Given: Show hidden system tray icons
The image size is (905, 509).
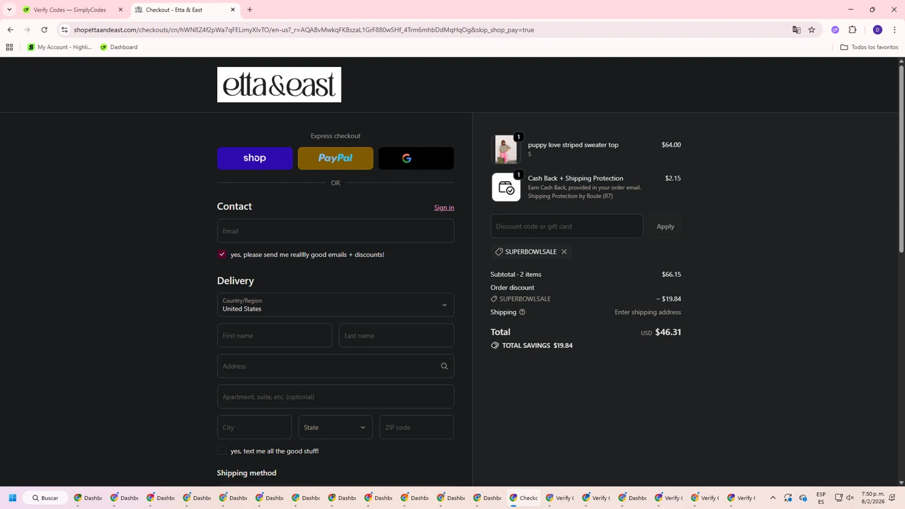Looking at the screenshot, I should tap(773, 498).
